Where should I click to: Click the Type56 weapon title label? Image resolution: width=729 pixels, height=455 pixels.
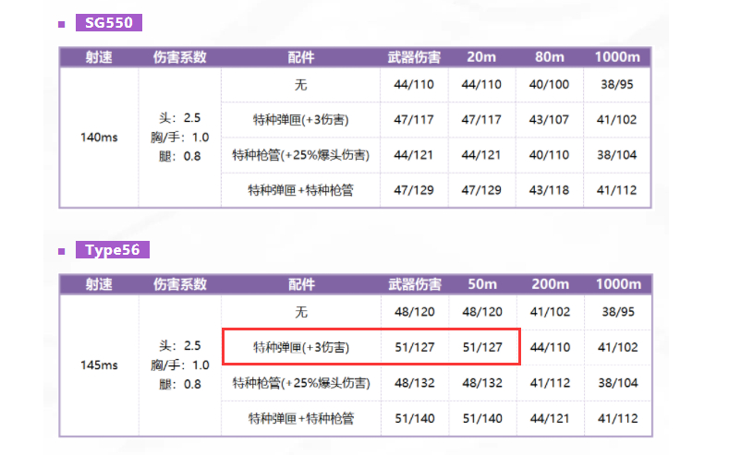pos(113,250)
